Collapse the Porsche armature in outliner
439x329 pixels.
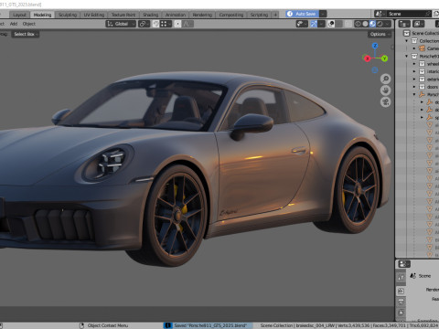tap(414, 94)
